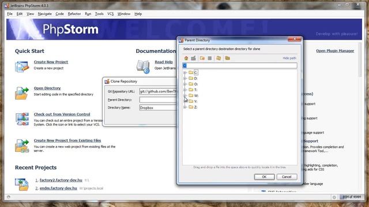
Task: Expand the D: drive node
Action: pyautogui.click(x=185, y=78)
